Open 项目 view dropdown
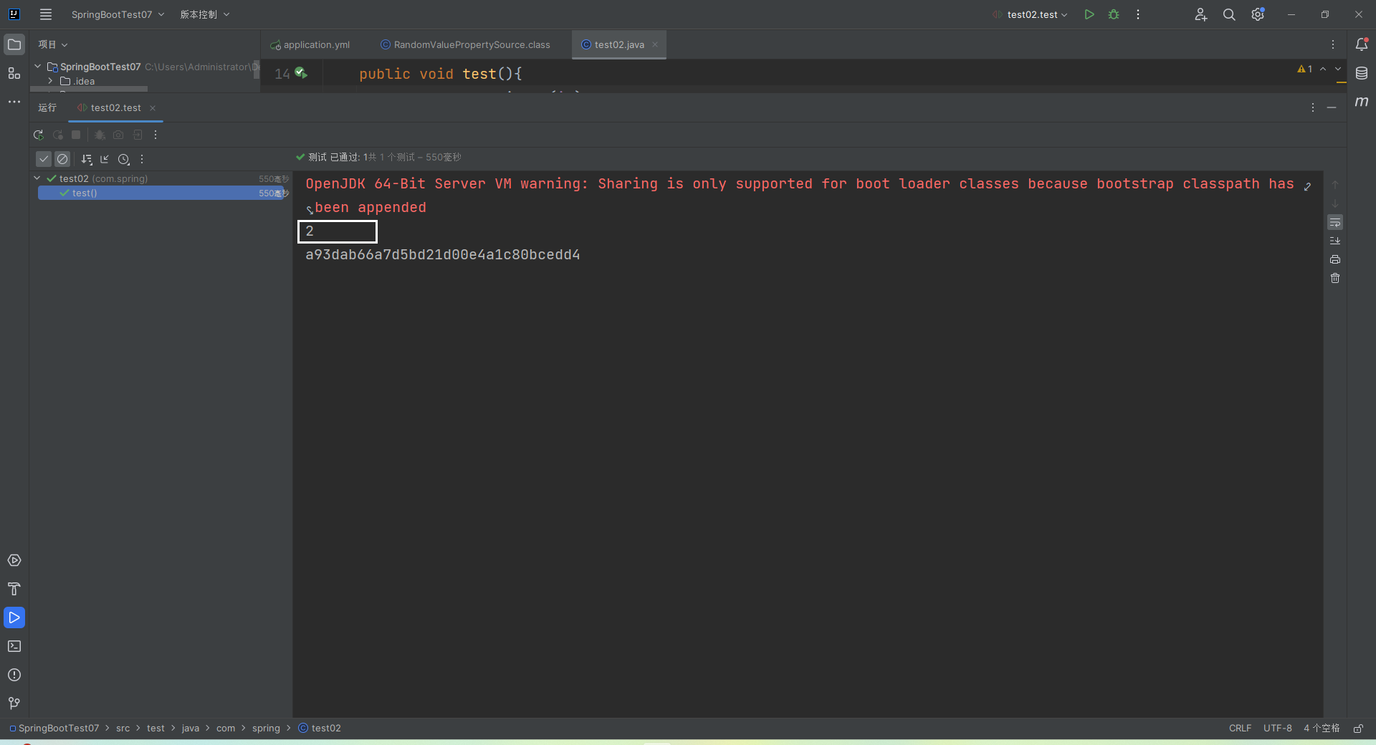 53,44
